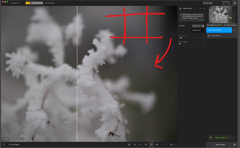Viewport: 240px width, 148px height.
Task: Open the Super focus BETA tool
Action: click(x=215, y=25)
